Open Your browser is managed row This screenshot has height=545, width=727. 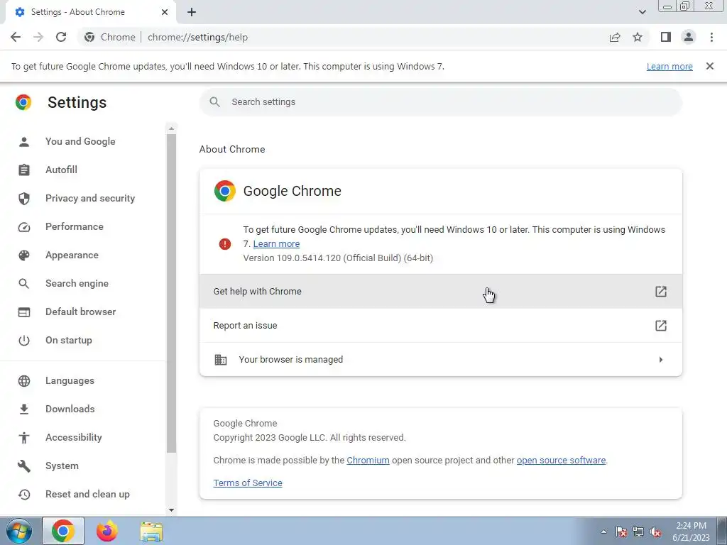[x=440, y=360]
